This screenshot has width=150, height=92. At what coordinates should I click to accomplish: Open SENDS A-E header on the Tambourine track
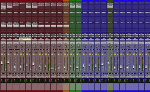[x=66, y=23]
